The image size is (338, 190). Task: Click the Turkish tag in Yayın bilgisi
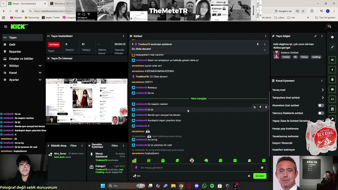tap(286, 57)
